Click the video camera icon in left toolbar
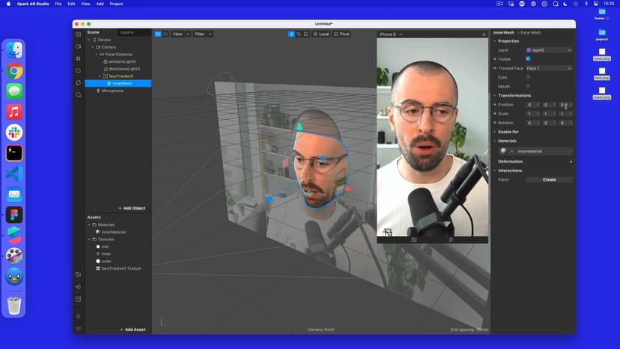The image size is (620, 349). 79,46
